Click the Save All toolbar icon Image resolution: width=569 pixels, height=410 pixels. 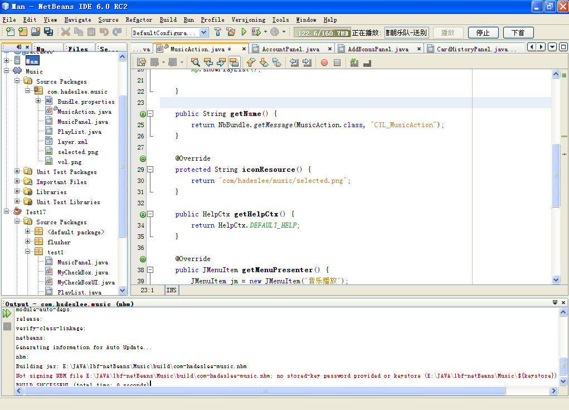coord(48,32)
